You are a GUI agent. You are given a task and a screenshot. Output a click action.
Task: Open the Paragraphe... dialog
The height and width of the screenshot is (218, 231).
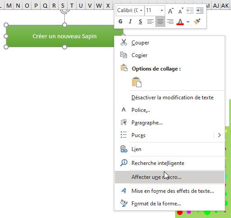(x=170, y=123)
